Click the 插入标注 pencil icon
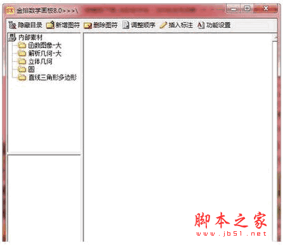Image resolution: width=285 pixels, height=247 pixels. tap(163, 25)
